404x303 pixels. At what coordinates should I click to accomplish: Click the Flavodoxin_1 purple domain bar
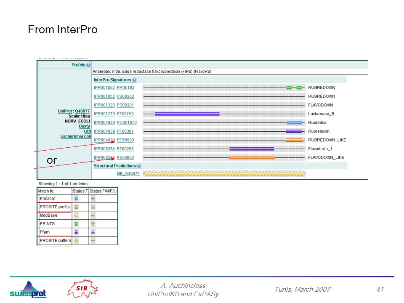click(x=252, y=149)
